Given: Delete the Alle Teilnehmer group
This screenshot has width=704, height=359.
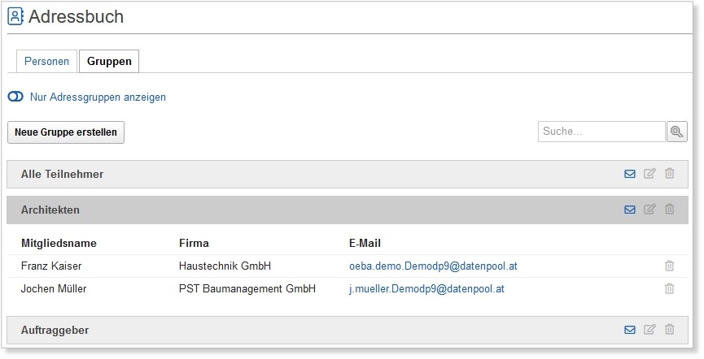Looking at the screenshot, I should click(x=670, y=174).
